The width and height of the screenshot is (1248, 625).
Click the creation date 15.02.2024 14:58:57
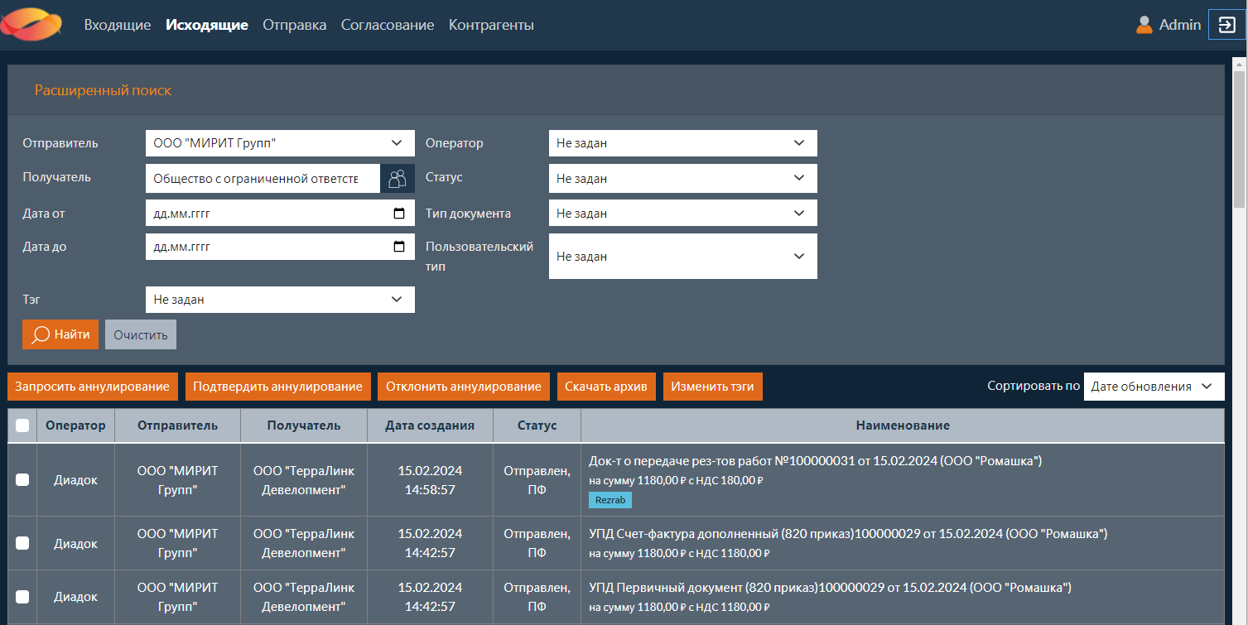point(431,480)
